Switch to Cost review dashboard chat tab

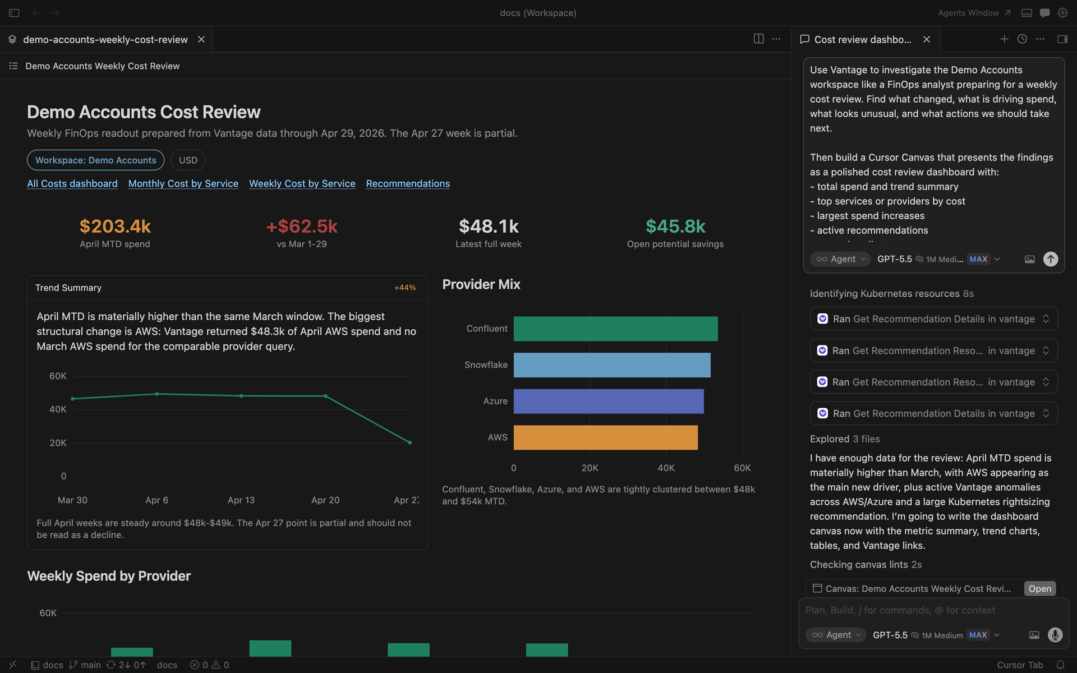[x=862, y=39]
